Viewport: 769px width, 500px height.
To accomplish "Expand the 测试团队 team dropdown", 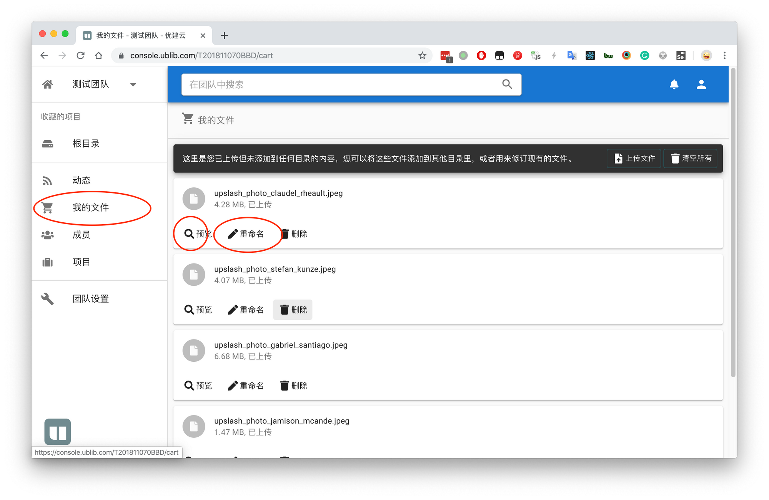I will [x=133, y=84].
